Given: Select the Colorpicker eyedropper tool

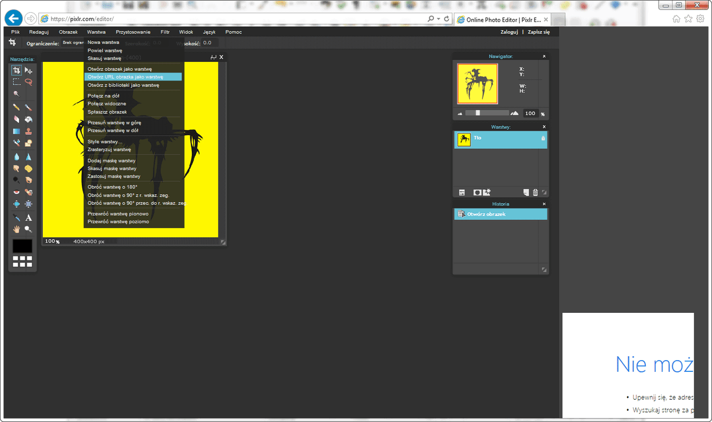Looking at the screenshot, I should click(x=17, y=218).
